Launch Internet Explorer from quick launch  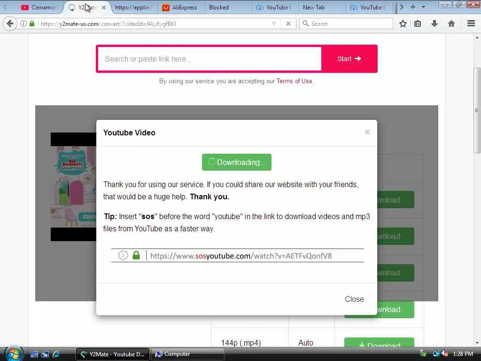click(x=56, y=354)
